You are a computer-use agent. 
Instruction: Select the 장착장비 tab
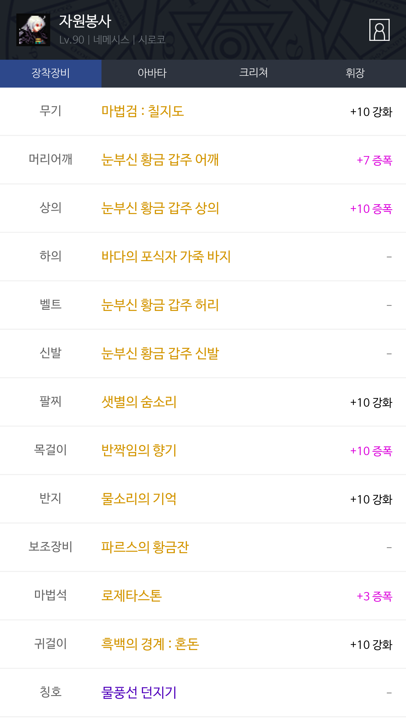(51, 73)
